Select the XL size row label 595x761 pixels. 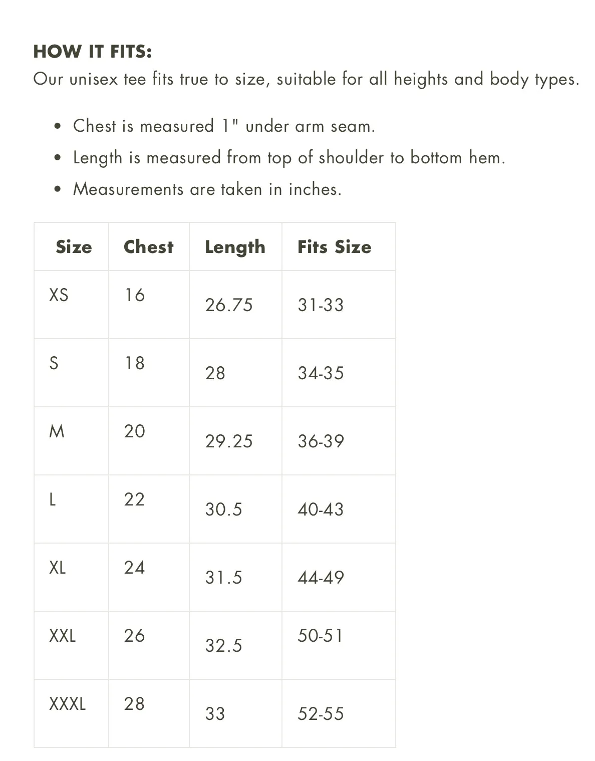(57, 567)
